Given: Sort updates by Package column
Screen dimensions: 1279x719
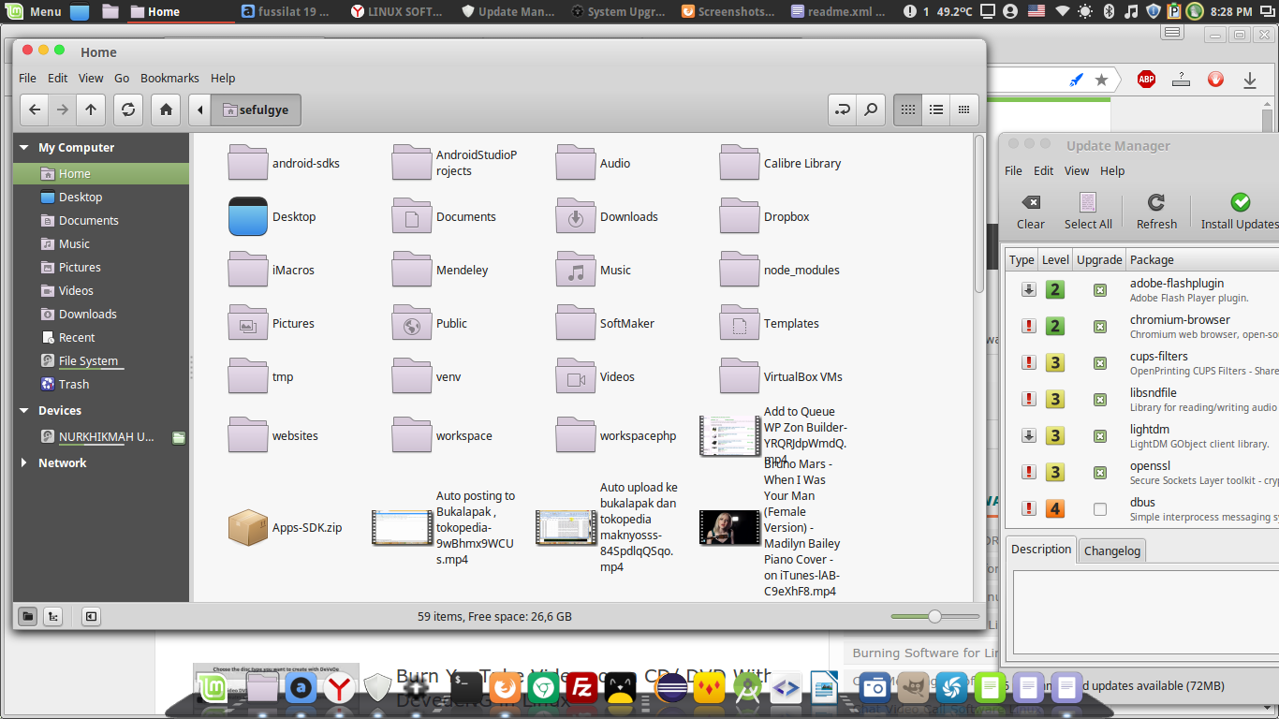Looking at the screenshot, I should (1202, 259).
